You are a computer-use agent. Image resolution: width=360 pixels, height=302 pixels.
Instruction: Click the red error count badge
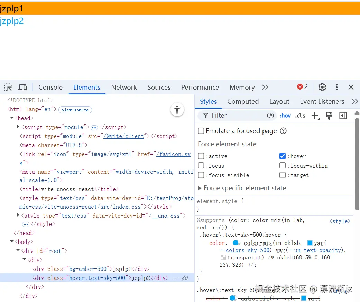point(302,87)
